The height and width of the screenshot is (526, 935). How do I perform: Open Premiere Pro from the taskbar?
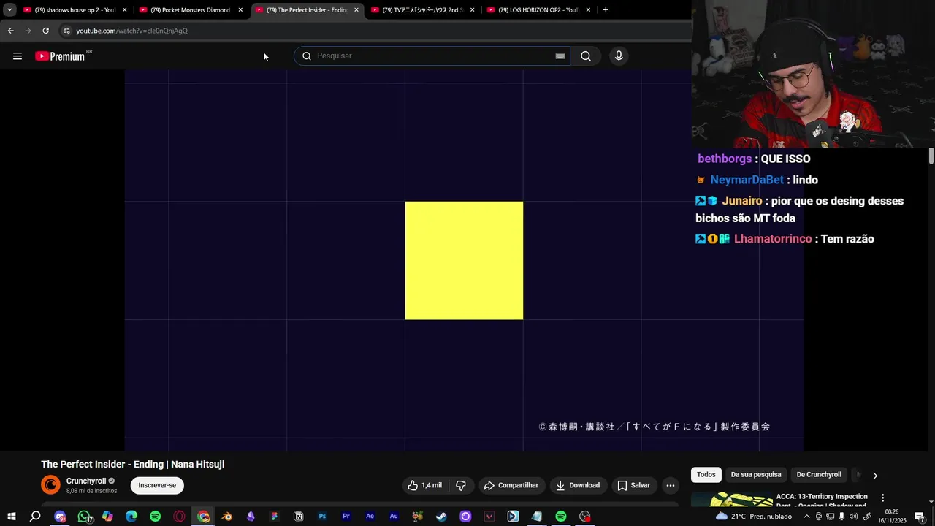click(346, 517)
